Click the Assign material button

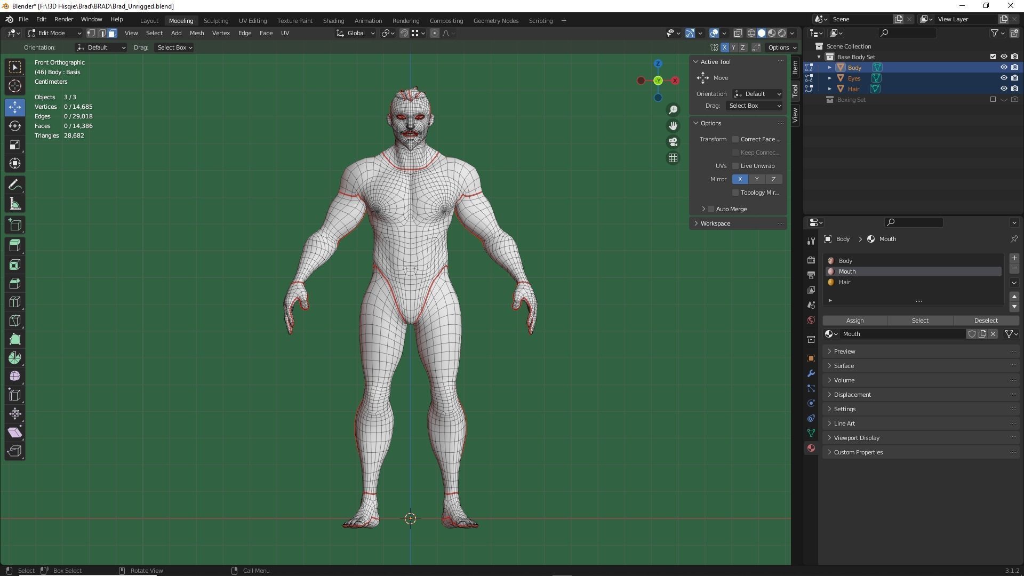coord(854,321)
